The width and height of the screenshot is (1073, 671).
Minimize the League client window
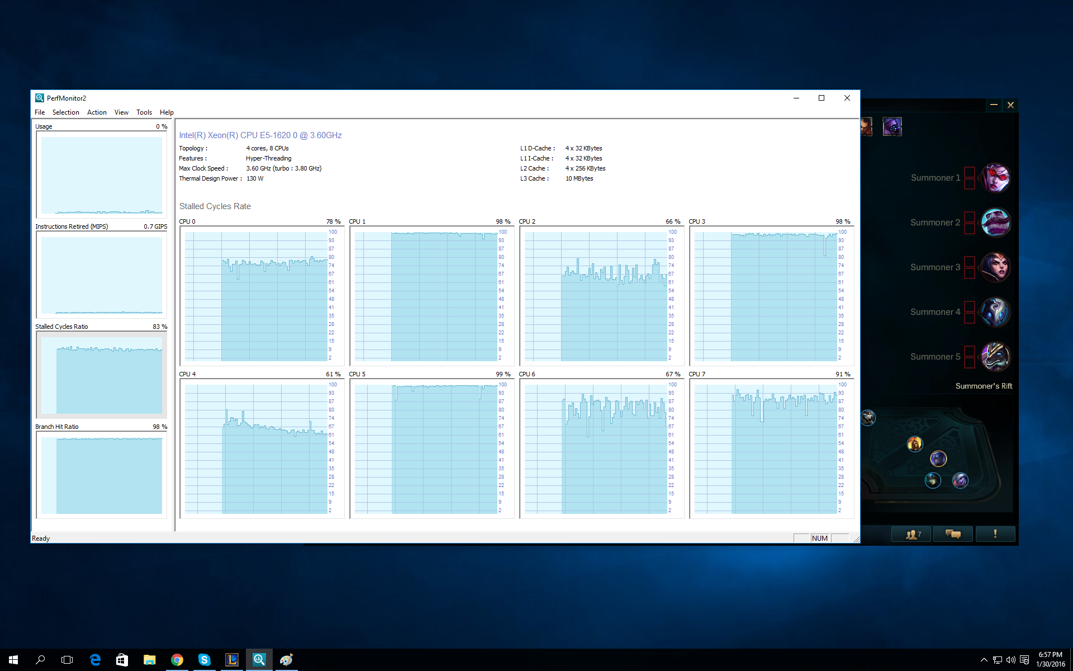click(994, 105)
